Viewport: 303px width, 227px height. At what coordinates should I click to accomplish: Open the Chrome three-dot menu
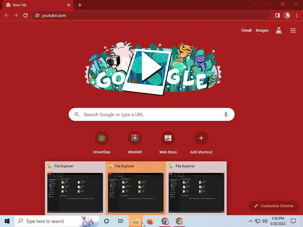296,15
